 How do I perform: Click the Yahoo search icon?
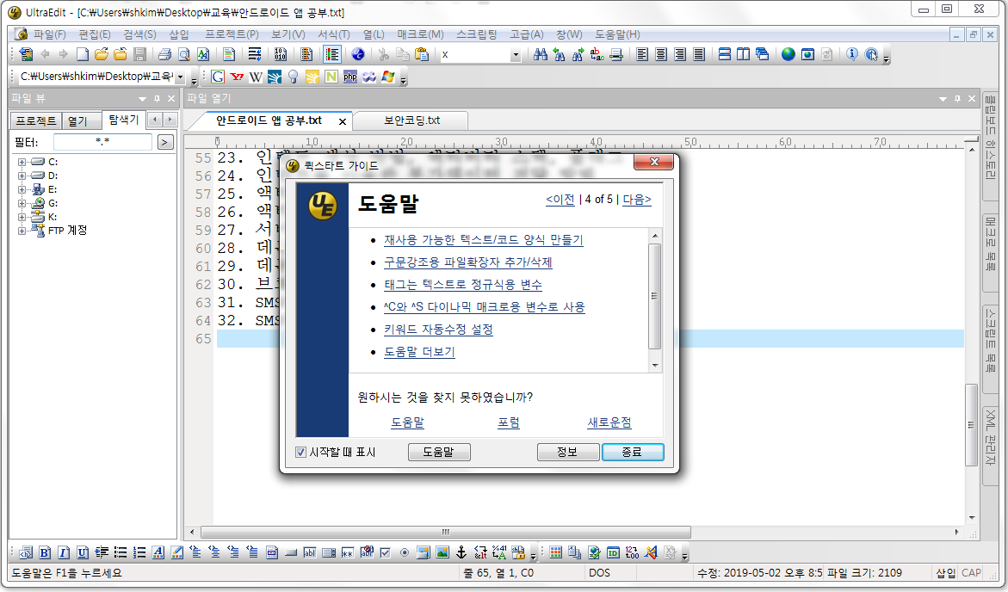(x=237, y=77)
